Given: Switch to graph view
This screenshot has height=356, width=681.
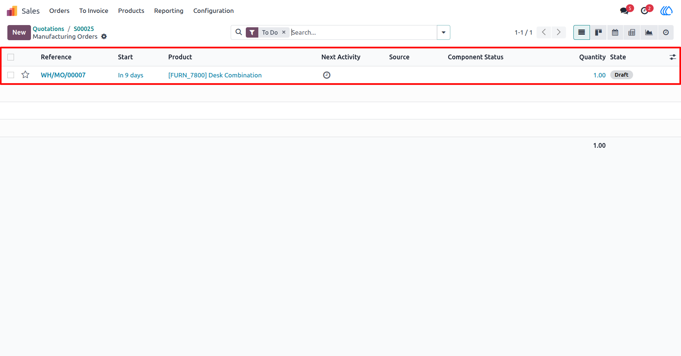Looking at the screenshot, I should [649, 32].
